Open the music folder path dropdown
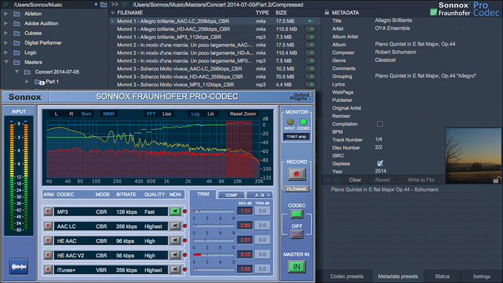The image size is (503, 283). coord(96,5)
